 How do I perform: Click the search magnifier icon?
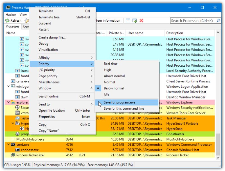click(218, 21)
